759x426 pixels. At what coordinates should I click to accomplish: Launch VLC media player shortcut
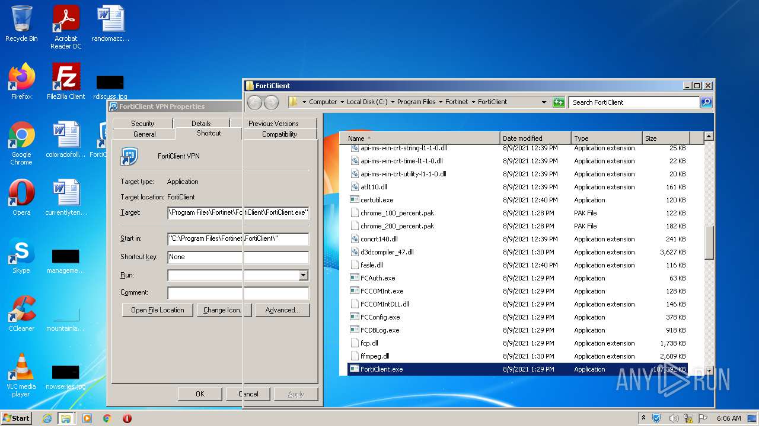[21, 375]
